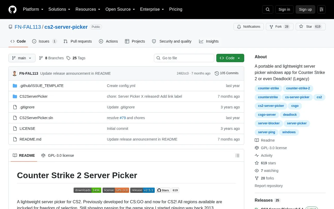Open the cs2-server-picker repository link
Image resolution: width=334 pixels, height=209 pixels.
coord(66,27)
